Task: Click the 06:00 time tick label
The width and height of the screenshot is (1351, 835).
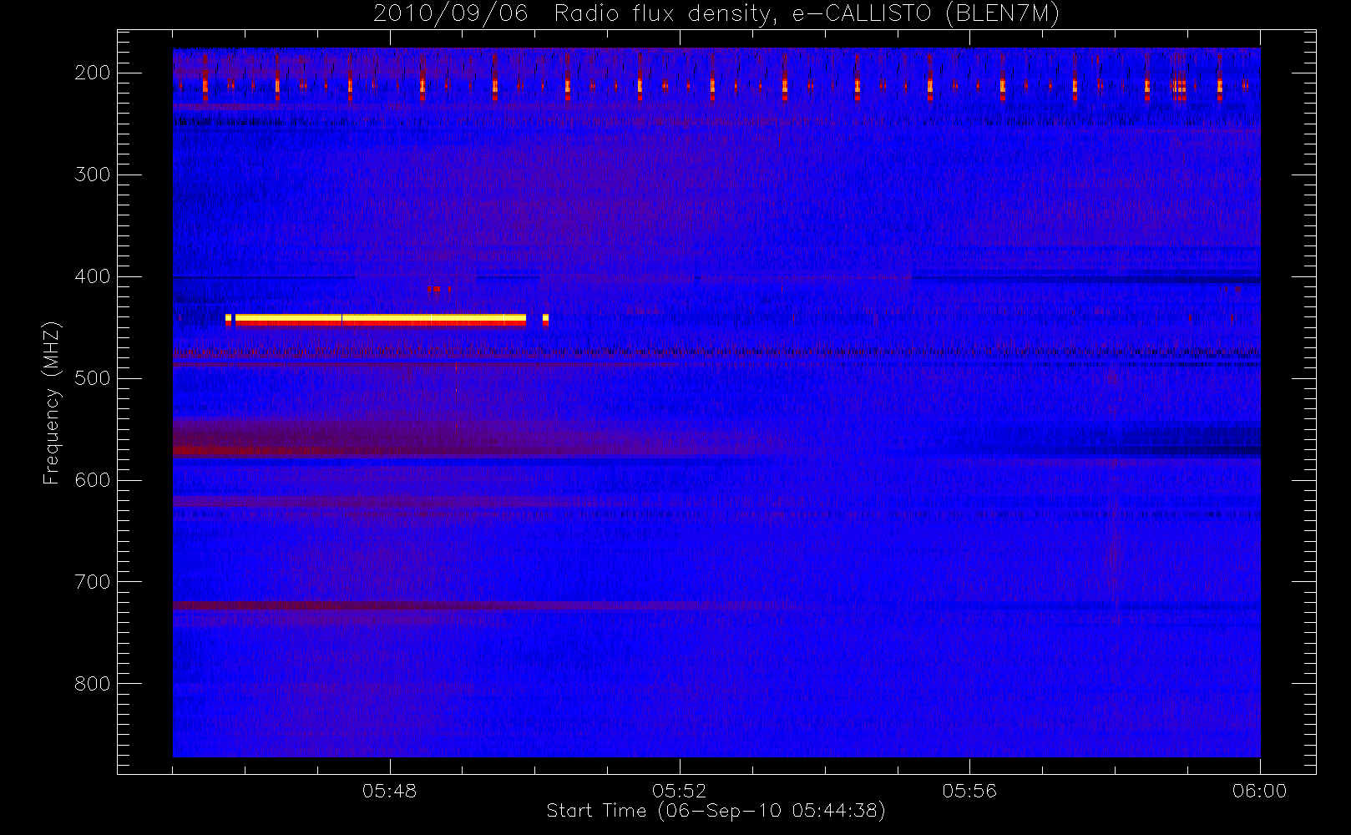Action: (x=1259, y=791)
